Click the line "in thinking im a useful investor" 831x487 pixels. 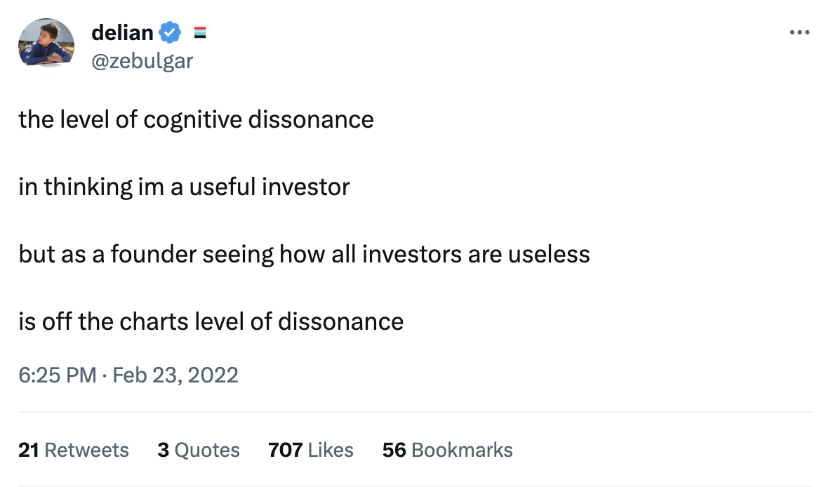point(184,187)
